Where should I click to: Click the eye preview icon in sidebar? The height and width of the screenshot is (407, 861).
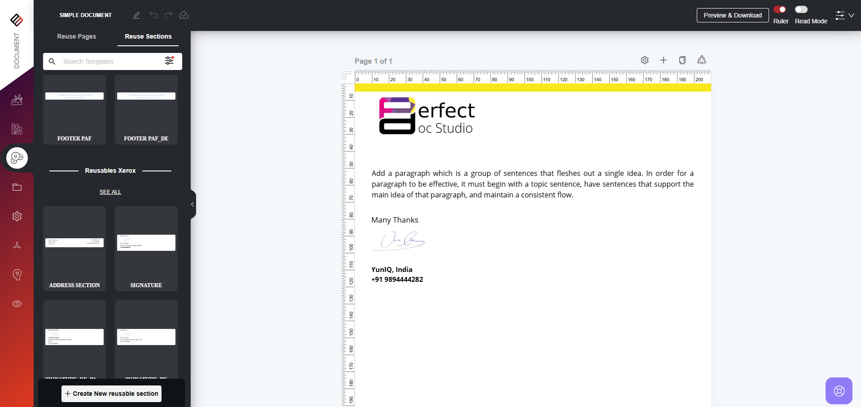(17, 304)
